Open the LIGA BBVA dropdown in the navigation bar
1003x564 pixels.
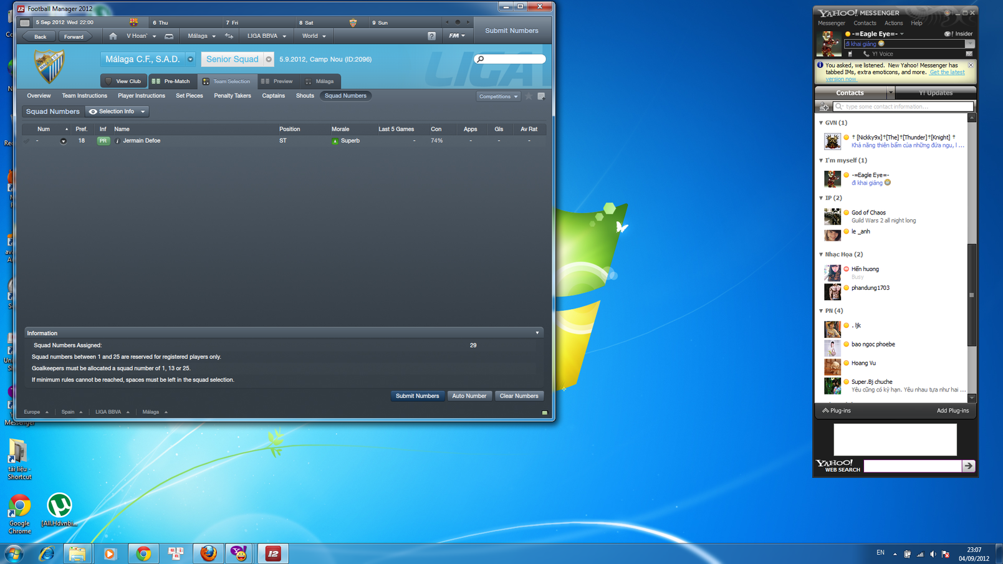coord(267,36)
